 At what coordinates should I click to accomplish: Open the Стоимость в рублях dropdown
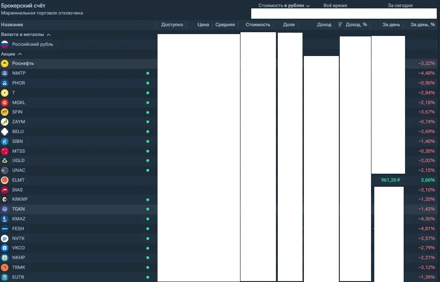point(284,6)
